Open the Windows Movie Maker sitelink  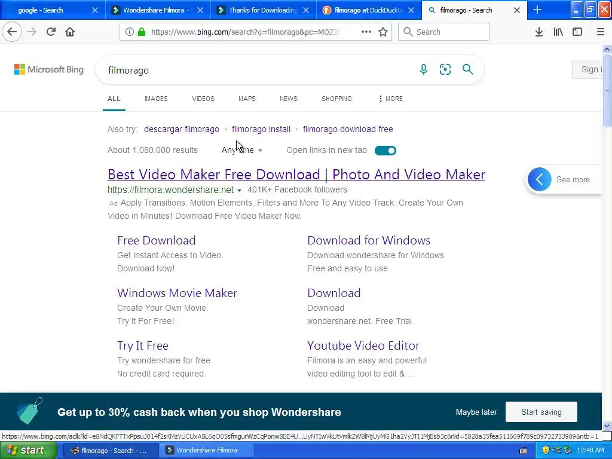177,293
